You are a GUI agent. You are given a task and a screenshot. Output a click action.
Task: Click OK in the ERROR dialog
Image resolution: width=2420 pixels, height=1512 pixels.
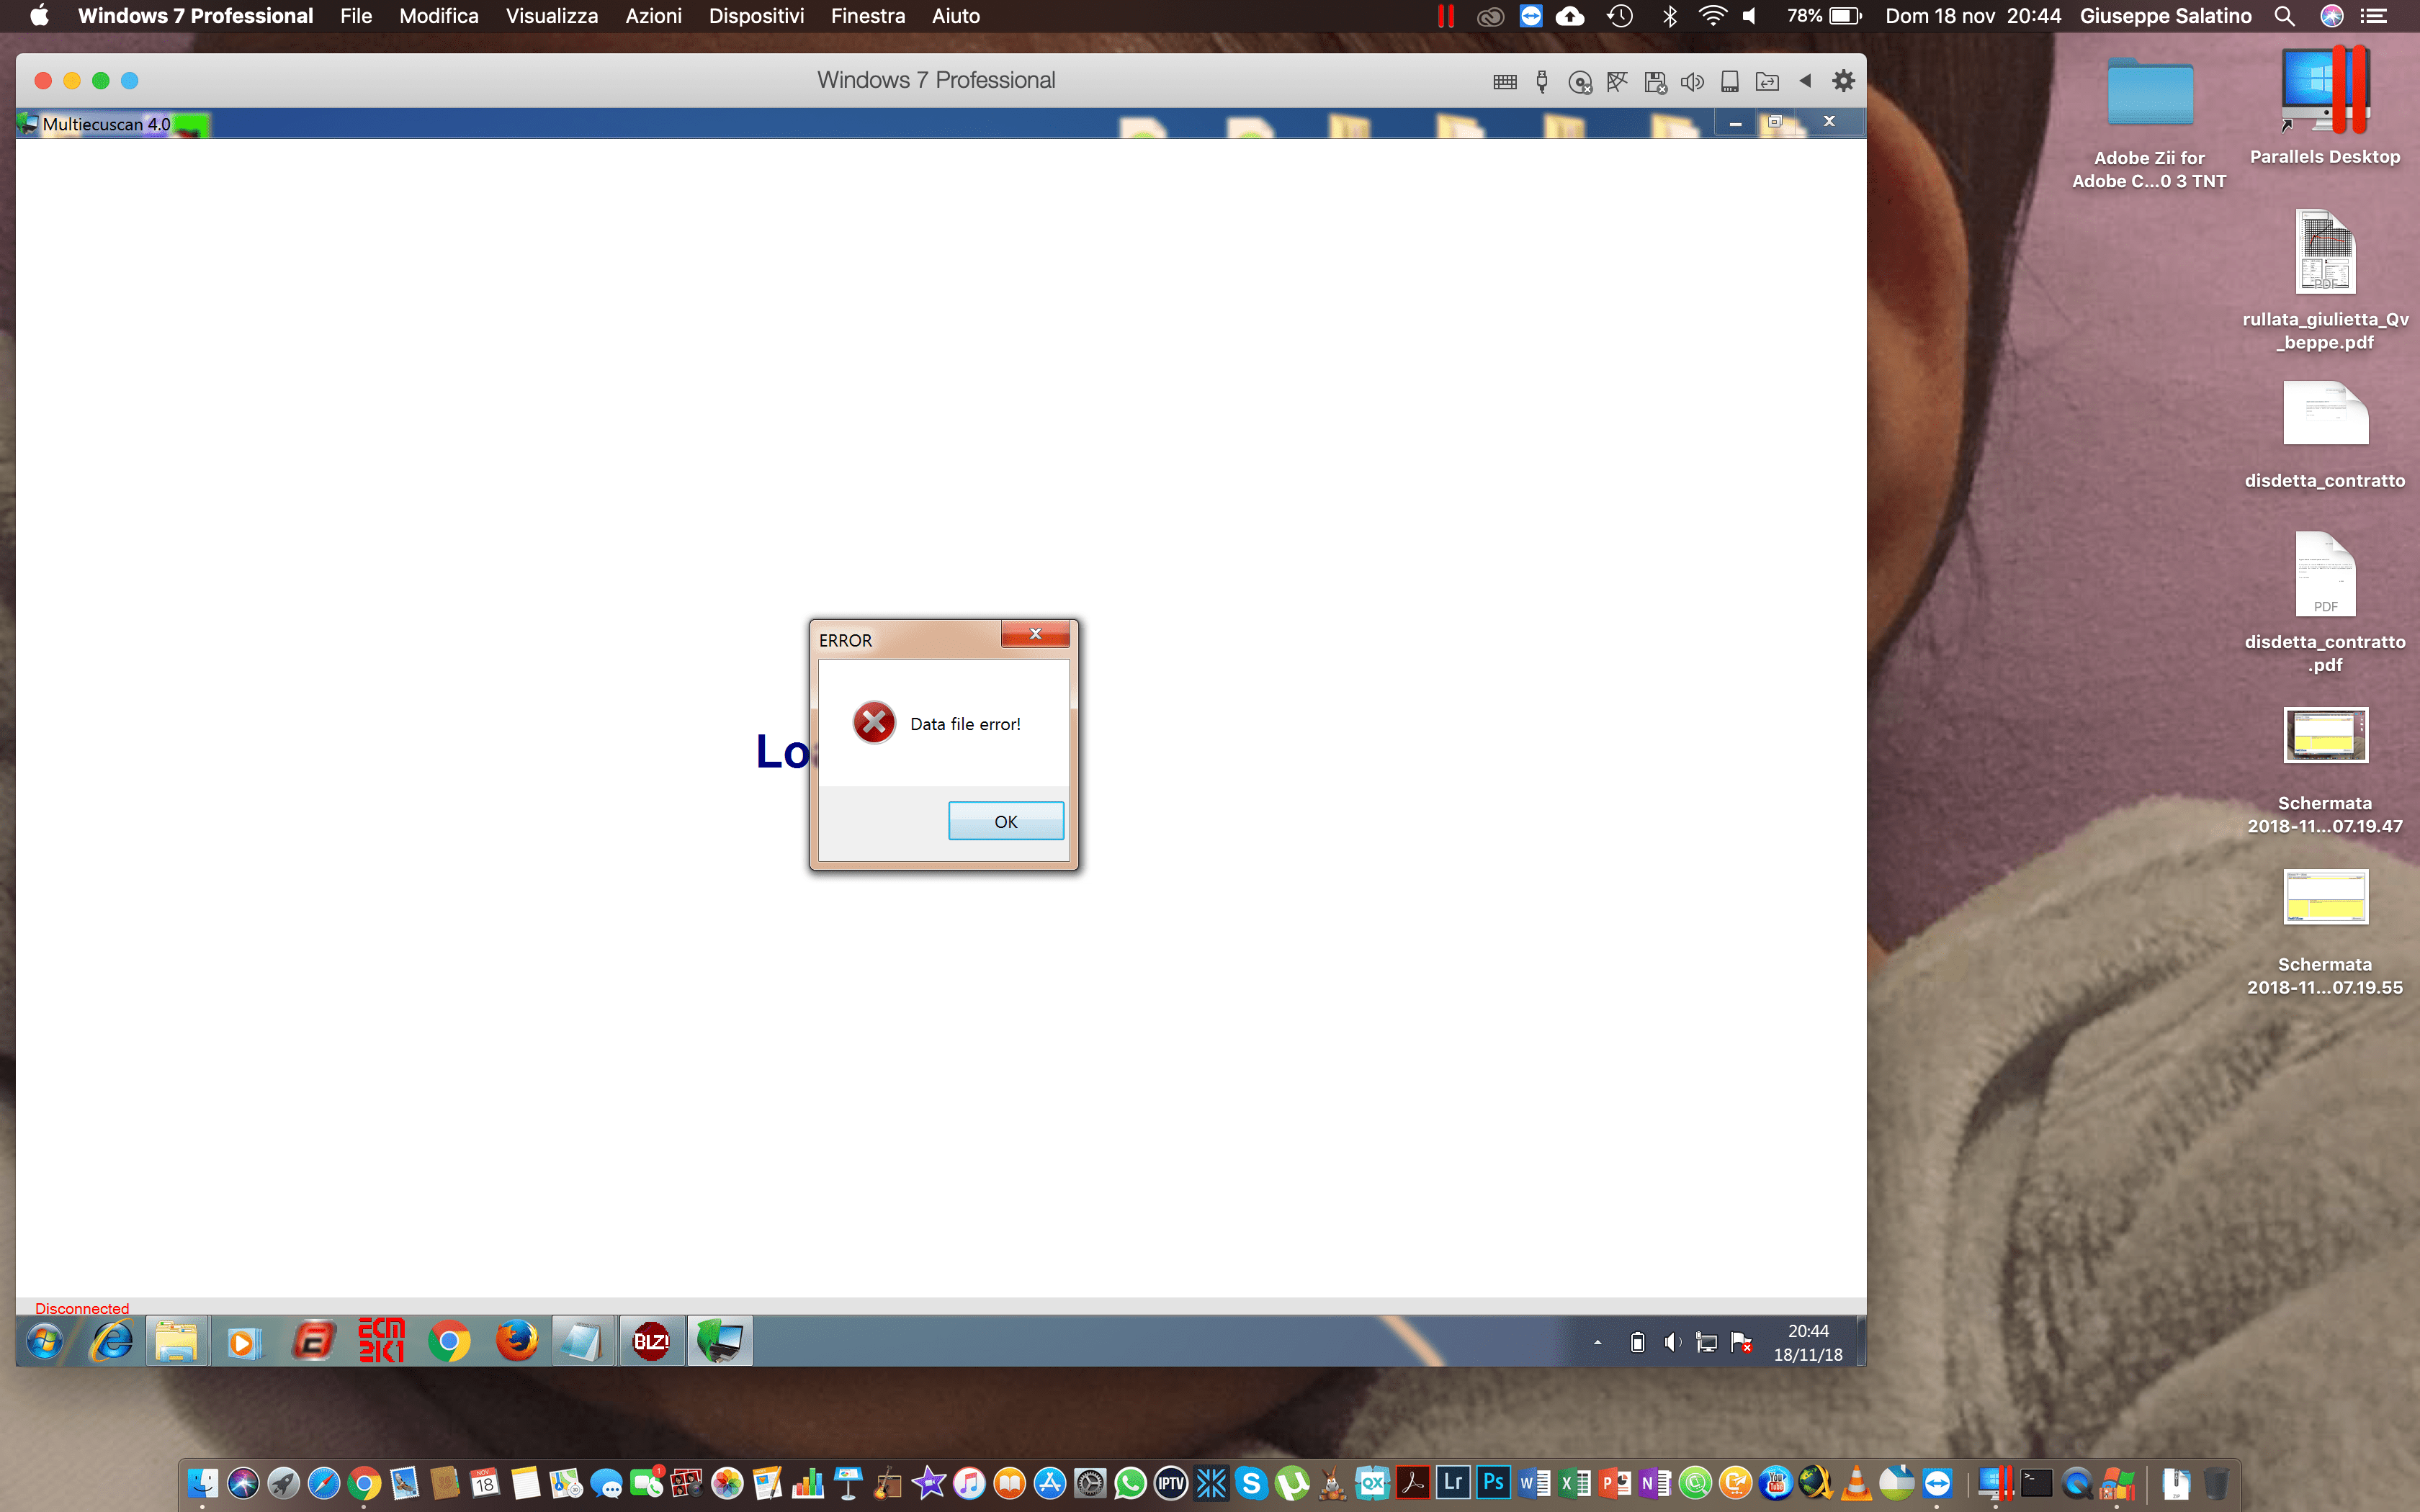1005,821
